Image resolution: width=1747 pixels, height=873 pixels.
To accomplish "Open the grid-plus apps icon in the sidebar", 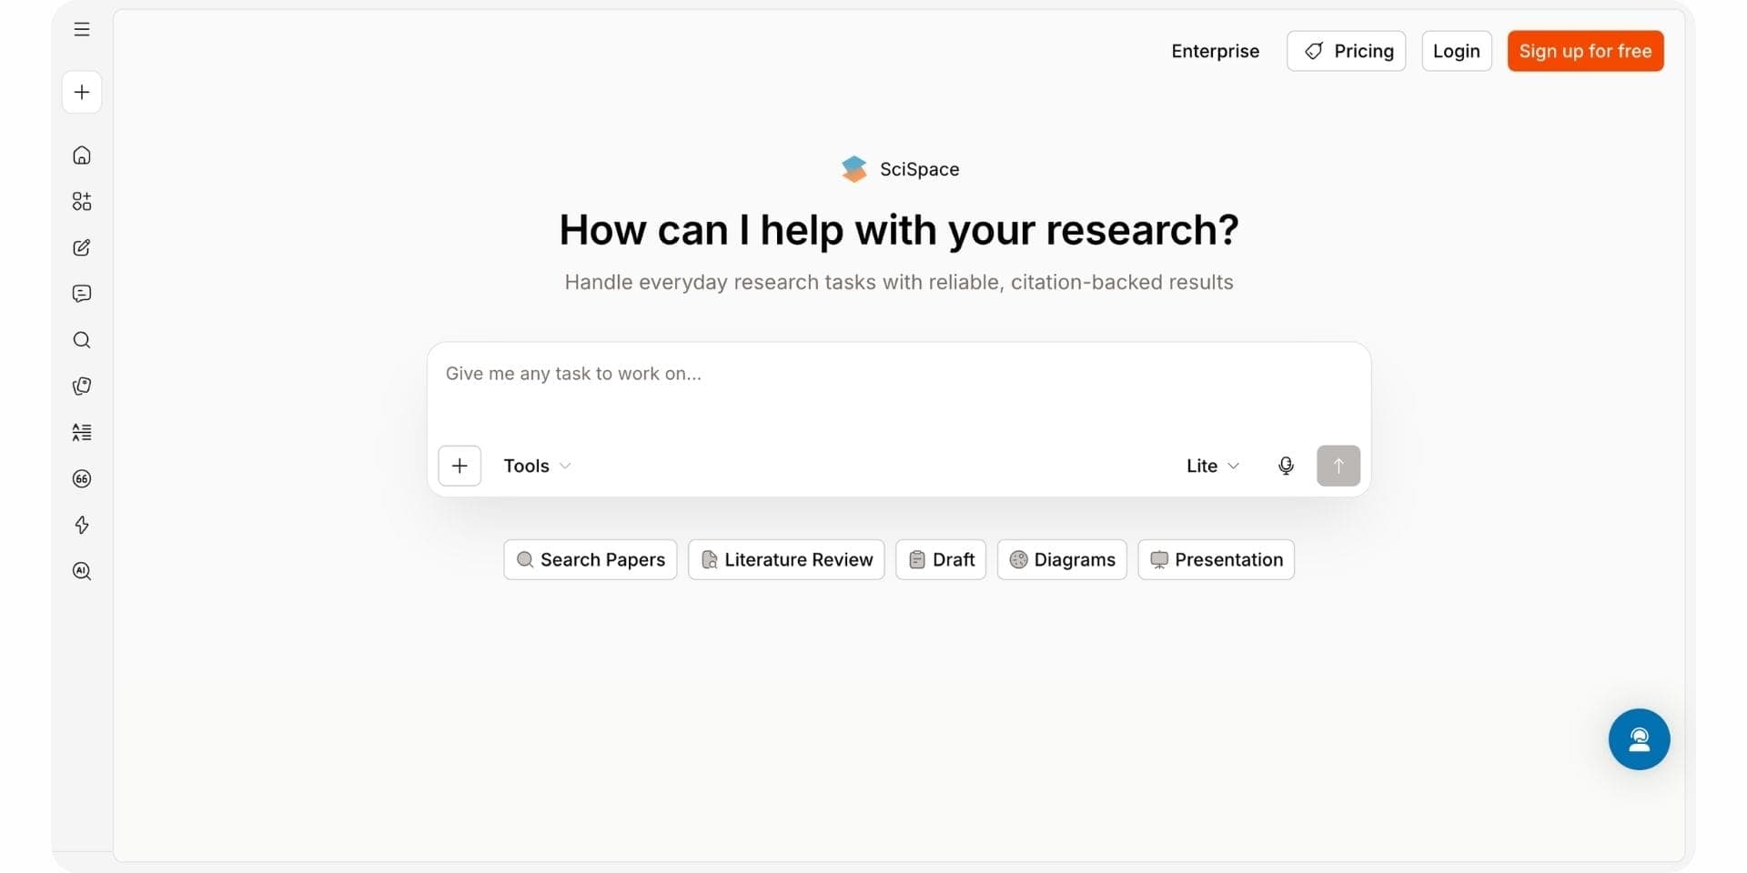I will pyautogui.click(x=82, y=201).
